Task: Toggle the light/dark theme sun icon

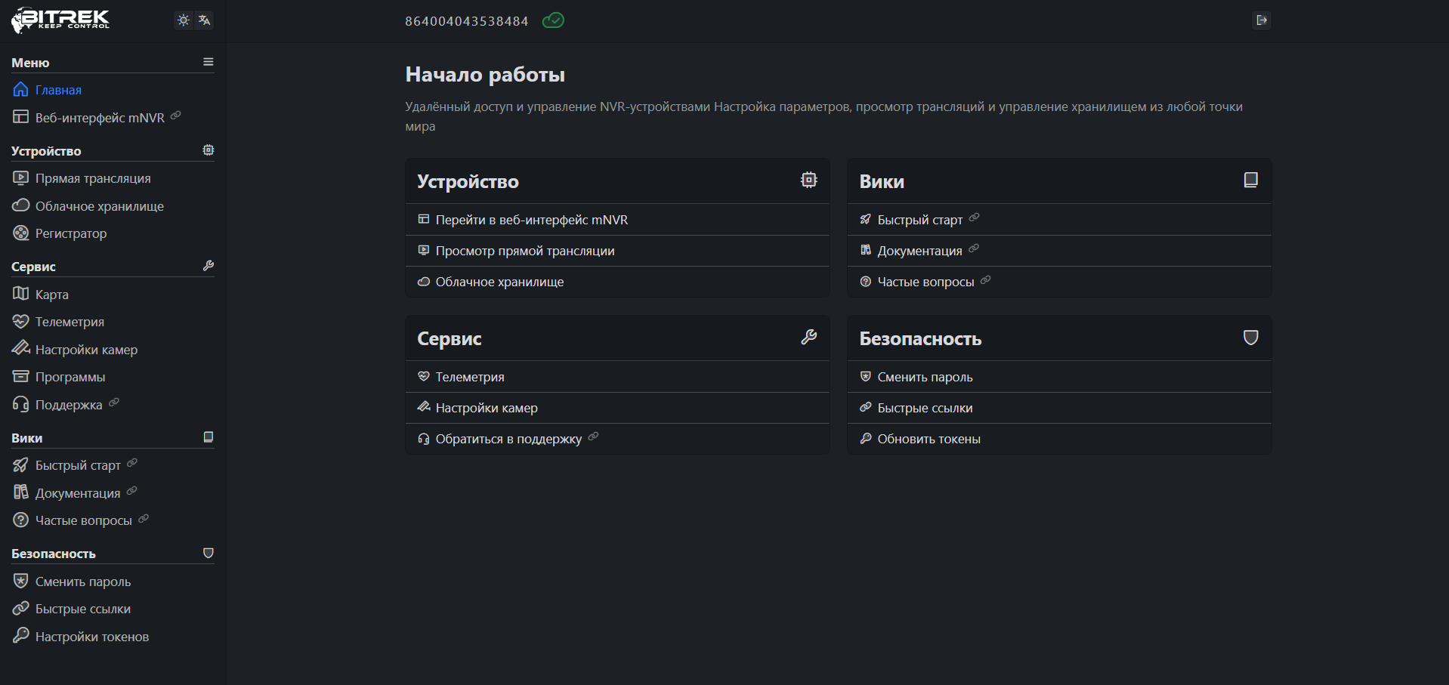Action: pyautogui.click(x=183, y=20)
